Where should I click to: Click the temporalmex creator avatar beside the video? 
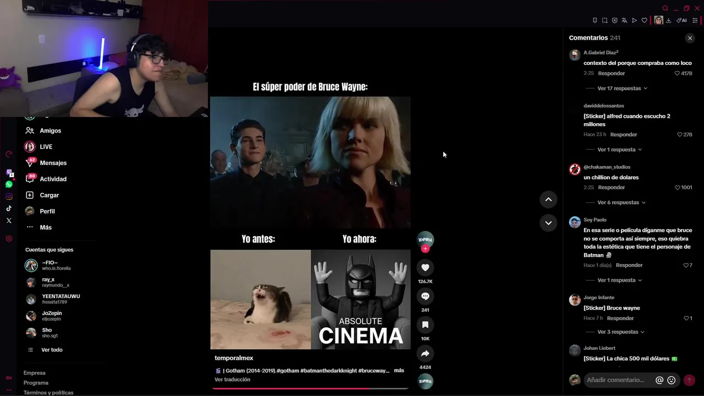[x=425, y=239]
